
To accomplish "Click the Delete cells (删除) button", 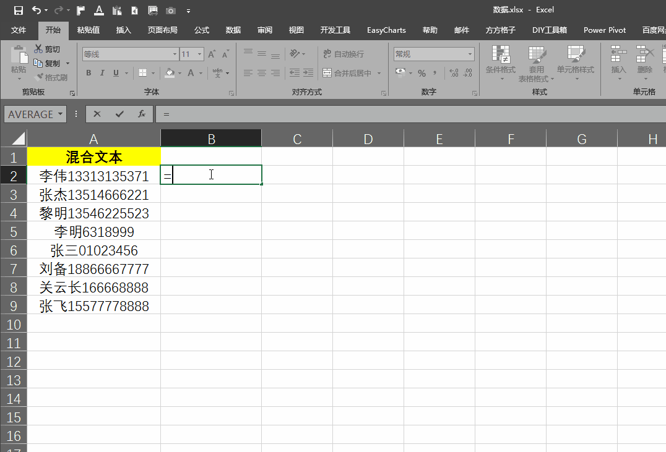I will pyautogui.click(x=644, y=62).
